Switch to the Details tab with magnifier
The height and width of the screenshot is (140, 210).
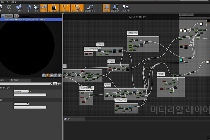(x=15, y=80)
